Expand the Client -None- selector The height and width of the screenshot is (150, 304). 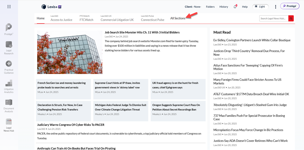193,7
